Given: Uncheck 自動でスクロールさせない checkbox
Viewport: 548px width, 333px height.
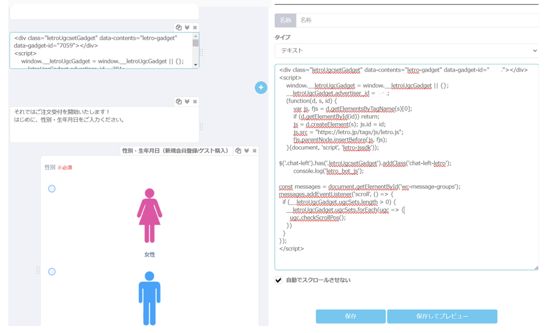Looking at the screenshot, I should point(278,280).
